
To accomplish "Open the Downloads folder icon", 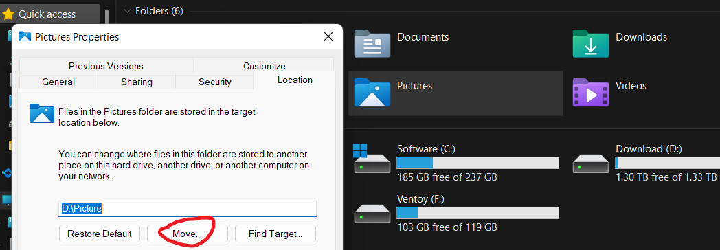I will pyautogui.click(x=591, y=43).
